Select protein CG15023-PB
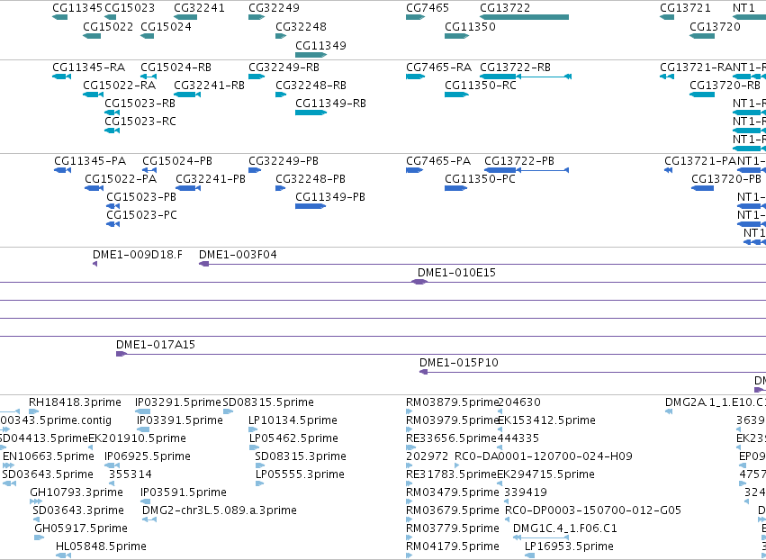The image size is (766, 560). click(141, 197)
